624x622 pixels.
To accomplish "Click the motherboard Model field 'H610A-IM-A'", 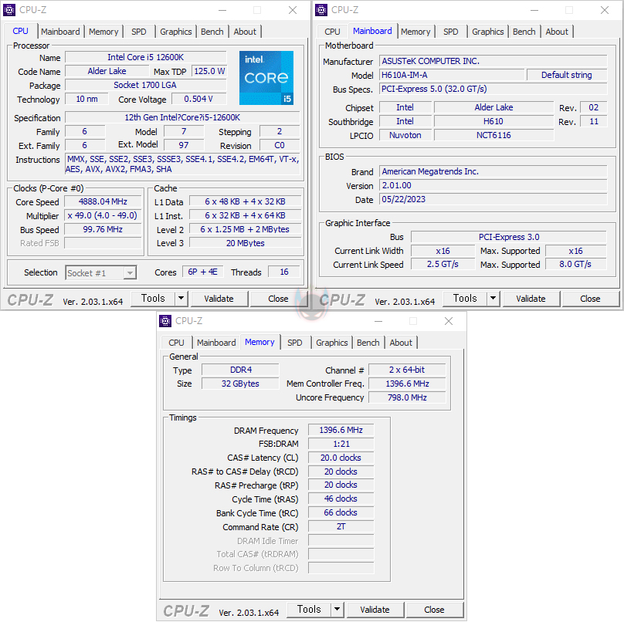I will click(451, 75).
